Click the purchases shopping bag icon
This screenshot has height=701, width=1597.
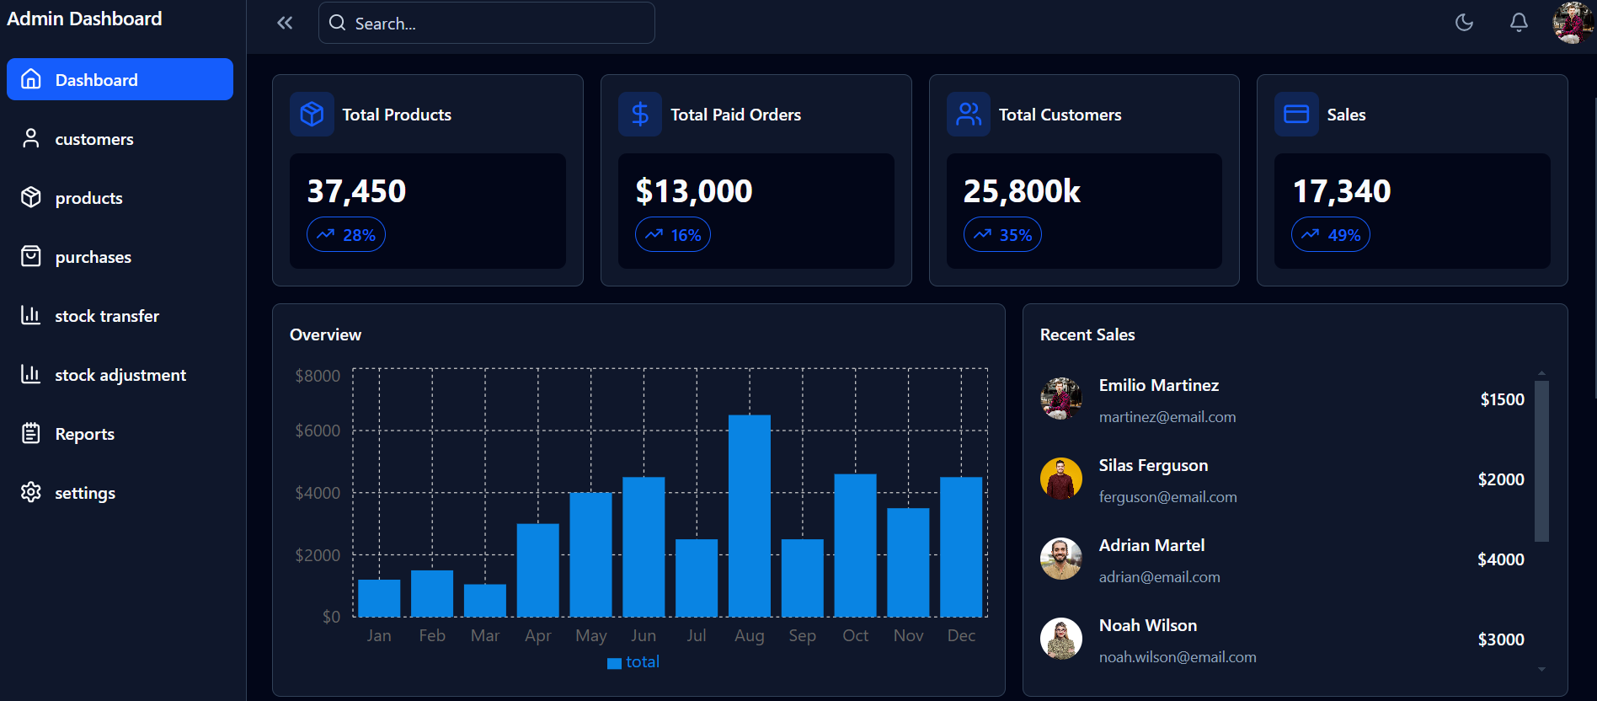[x=31, y=256]
